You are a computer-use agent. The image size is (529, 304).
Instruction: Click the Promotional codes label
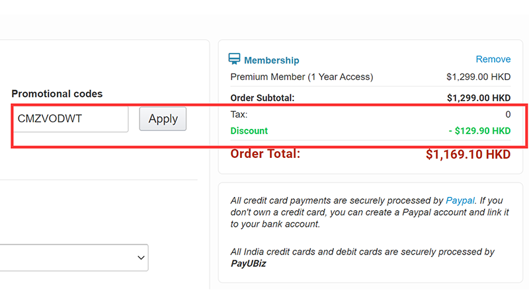(x=57, y=94)
